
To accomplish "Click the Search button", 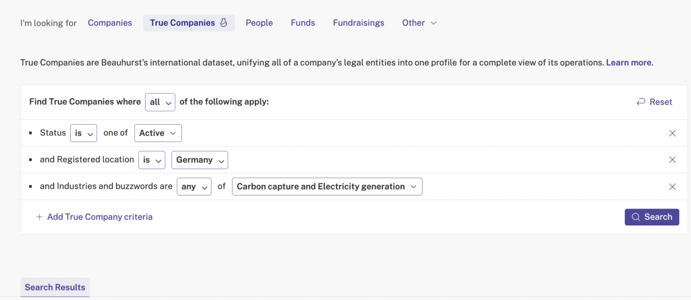I will [652, 217].
